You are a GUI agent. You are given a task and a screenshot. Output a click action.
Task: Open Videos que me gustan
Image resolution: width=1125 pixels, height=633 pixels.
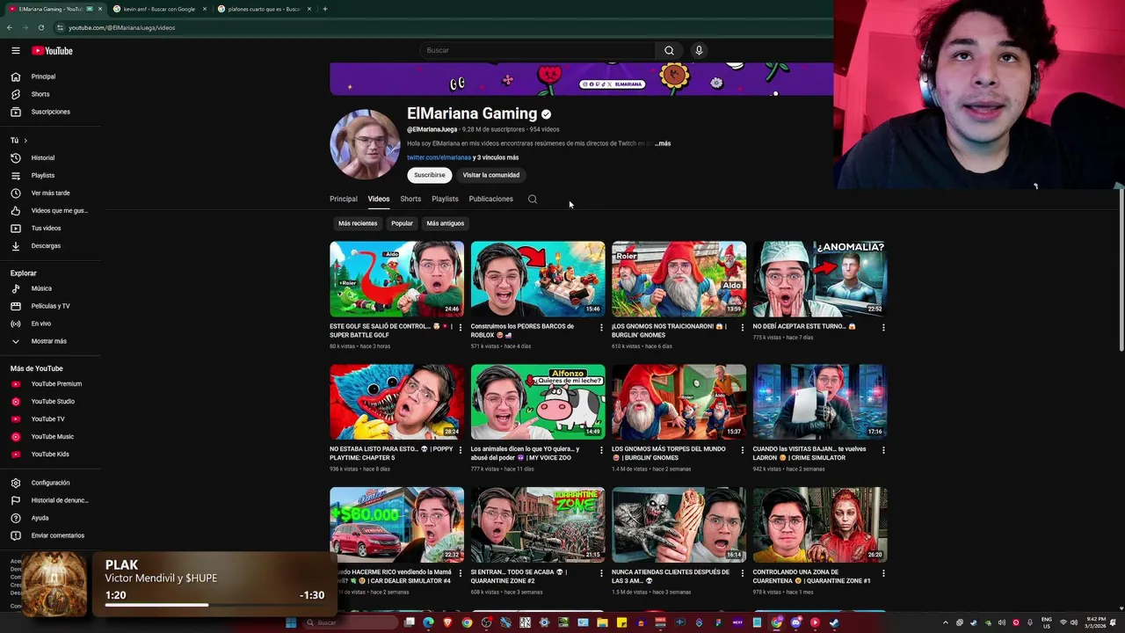(x=59, y=210)
